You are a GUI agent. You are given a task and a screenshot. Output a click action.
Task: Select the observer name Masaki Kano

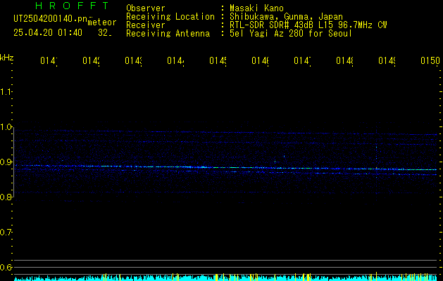(257, 8)
